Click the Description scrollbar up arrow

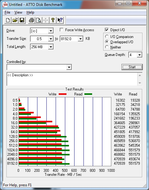(140, 75)
